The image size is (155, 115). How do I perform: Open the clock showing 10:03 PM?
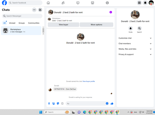149,112
